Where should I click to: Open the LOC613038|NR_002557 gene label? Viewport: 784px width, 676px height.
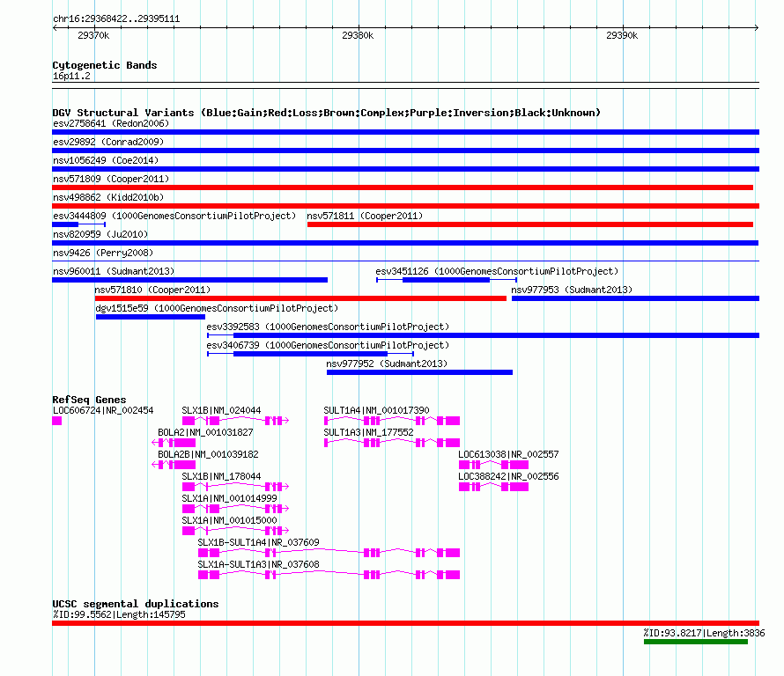(508, 455)
